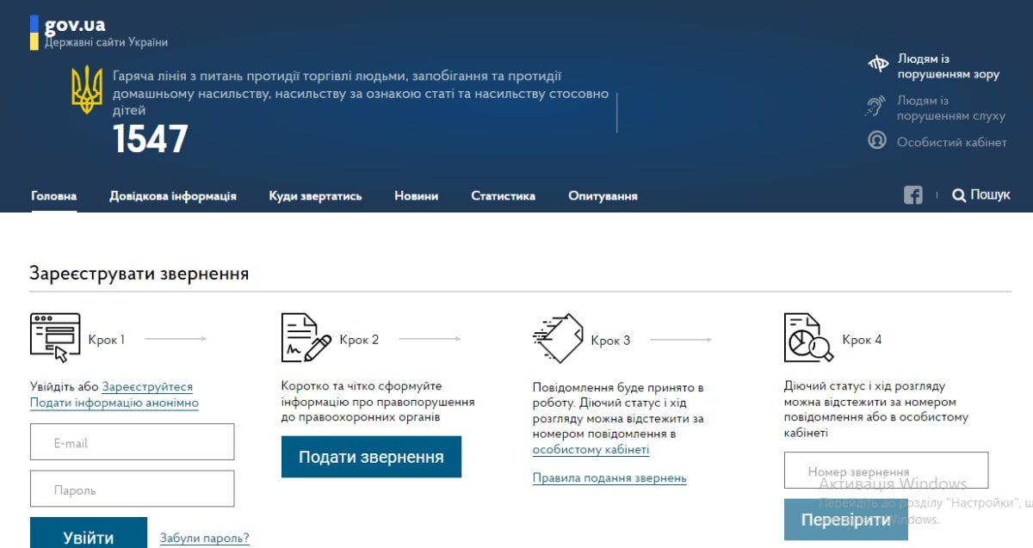Open Людям із порушенням слуху mode
This screenshot has width=1033, height=548.
[951, 108]
